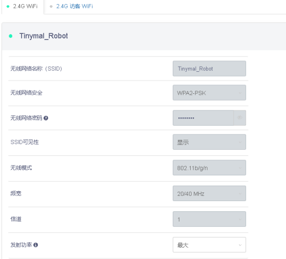Open the 2.4G 访客 WiFi tab
The image size is (286, 259).
coord(74,6)
